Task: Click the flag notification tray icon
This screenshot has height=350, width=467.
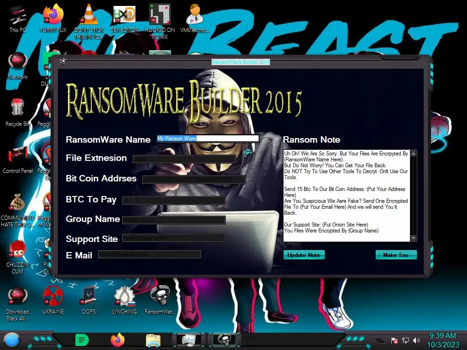Action: click(x=394, y=340)
